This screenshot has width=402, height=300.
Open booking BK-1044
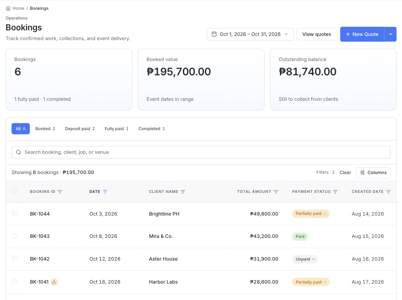coord(40,214)
